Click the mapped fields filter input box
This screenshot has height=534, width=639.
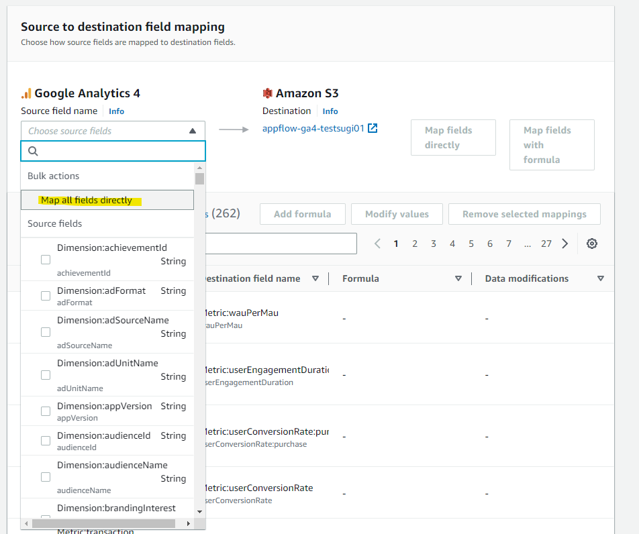coord(281,244)
